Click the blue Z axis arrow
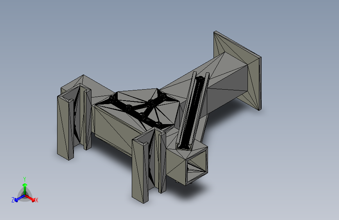 click(x=20, y=198)
